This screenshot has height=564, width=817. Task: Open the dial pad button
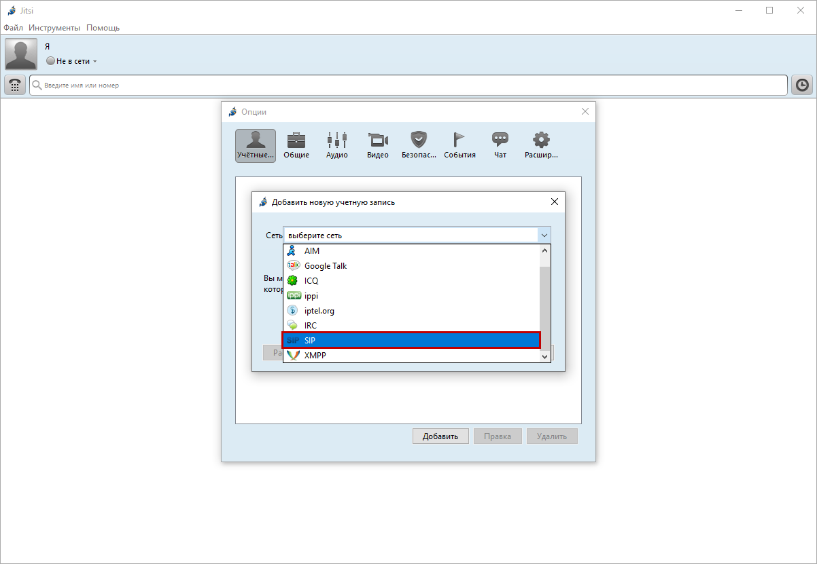point(15,85)
